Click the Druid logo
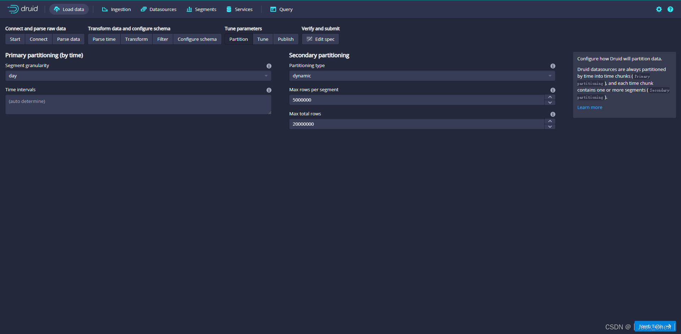Viewport: 681px width, 334px height. (23, 9)
